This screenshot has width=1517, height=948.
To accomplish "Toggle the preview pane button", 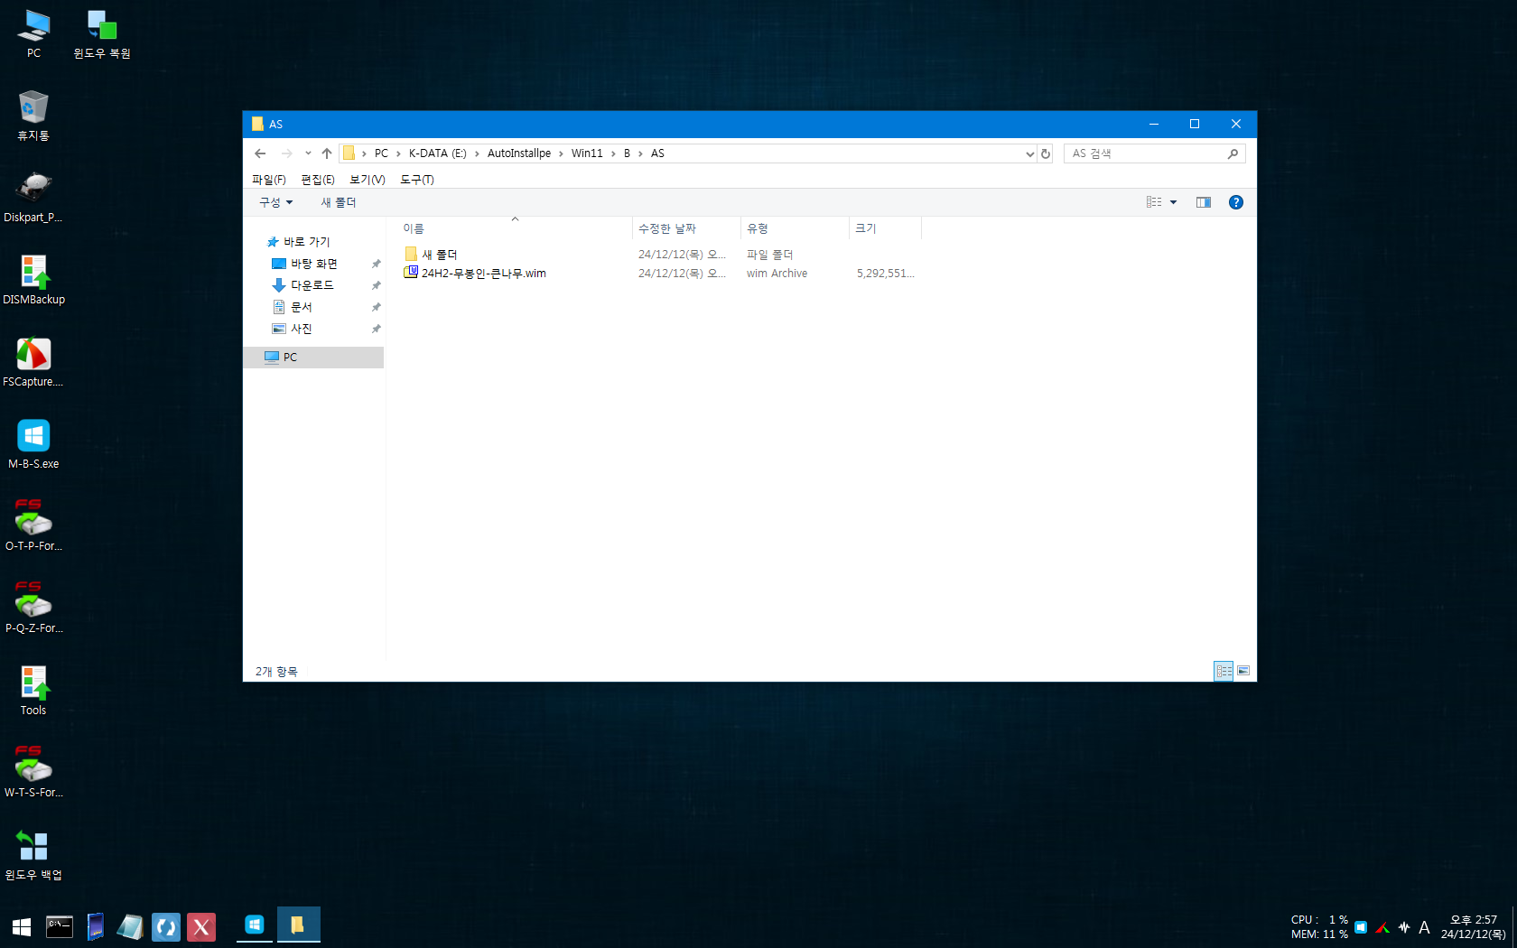I will [x=1204, y=202].
